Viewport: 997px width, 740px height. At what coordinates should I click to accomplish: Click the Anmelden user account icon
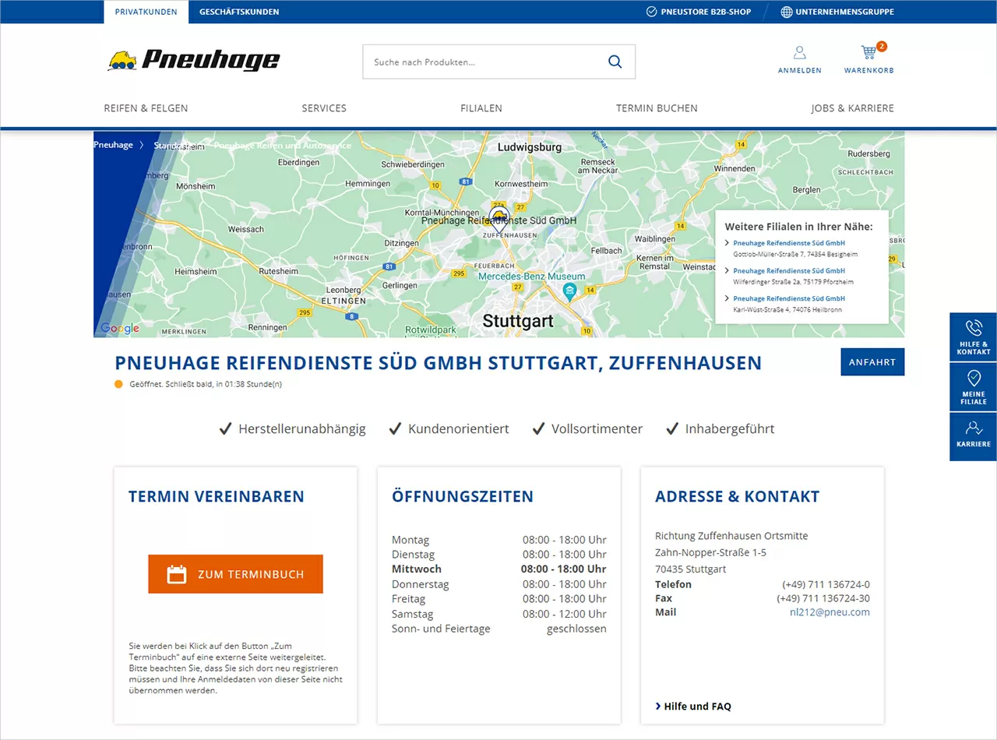[x=799, y=52]
